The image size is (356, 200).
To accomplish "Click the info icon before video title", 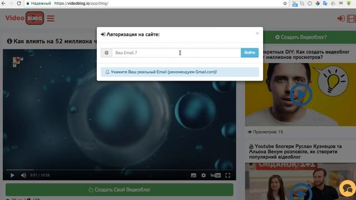I will [9, 41].
